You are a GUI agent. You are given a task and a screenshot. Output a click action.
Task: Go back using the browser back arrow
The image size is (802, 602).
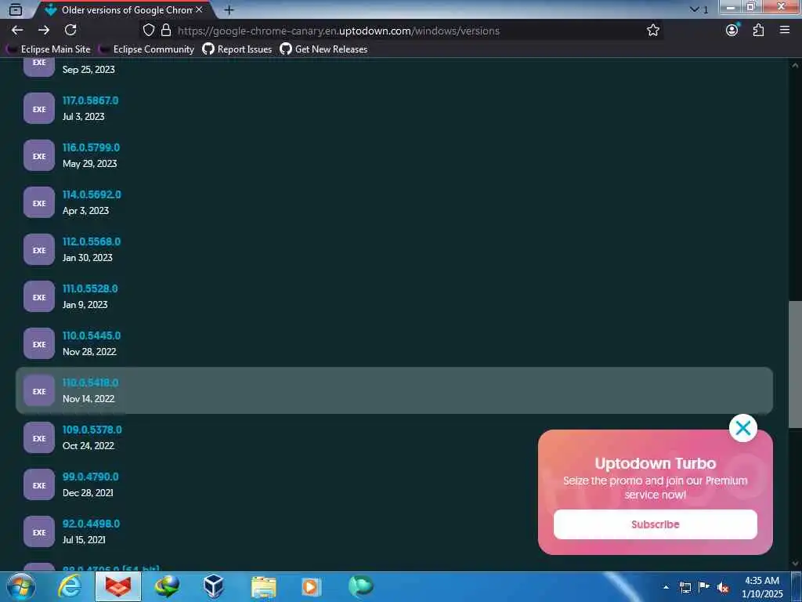(17, 31)
